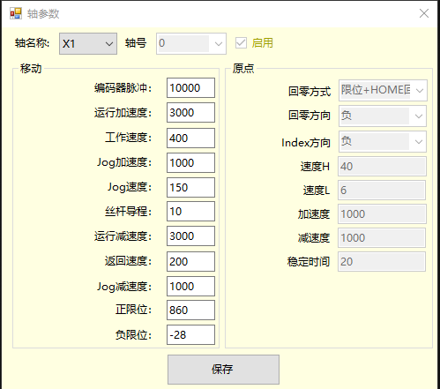The height and width of the screenshot is (389, 440).
Task: Click the 原点 group title
Action: pyautogui.click(x=243, y=69)
